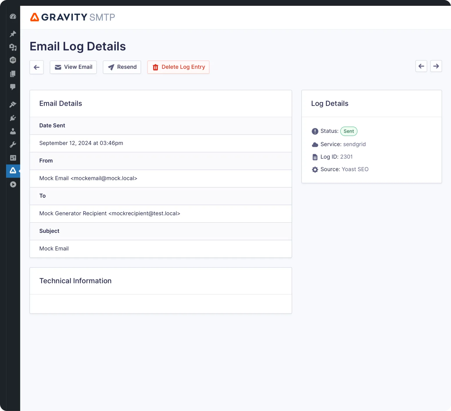Image resolution: width=451 pixels, height=411 pixels.
Task: Open the WordPress Dashboard icon
Action: (x=13, y=17)
